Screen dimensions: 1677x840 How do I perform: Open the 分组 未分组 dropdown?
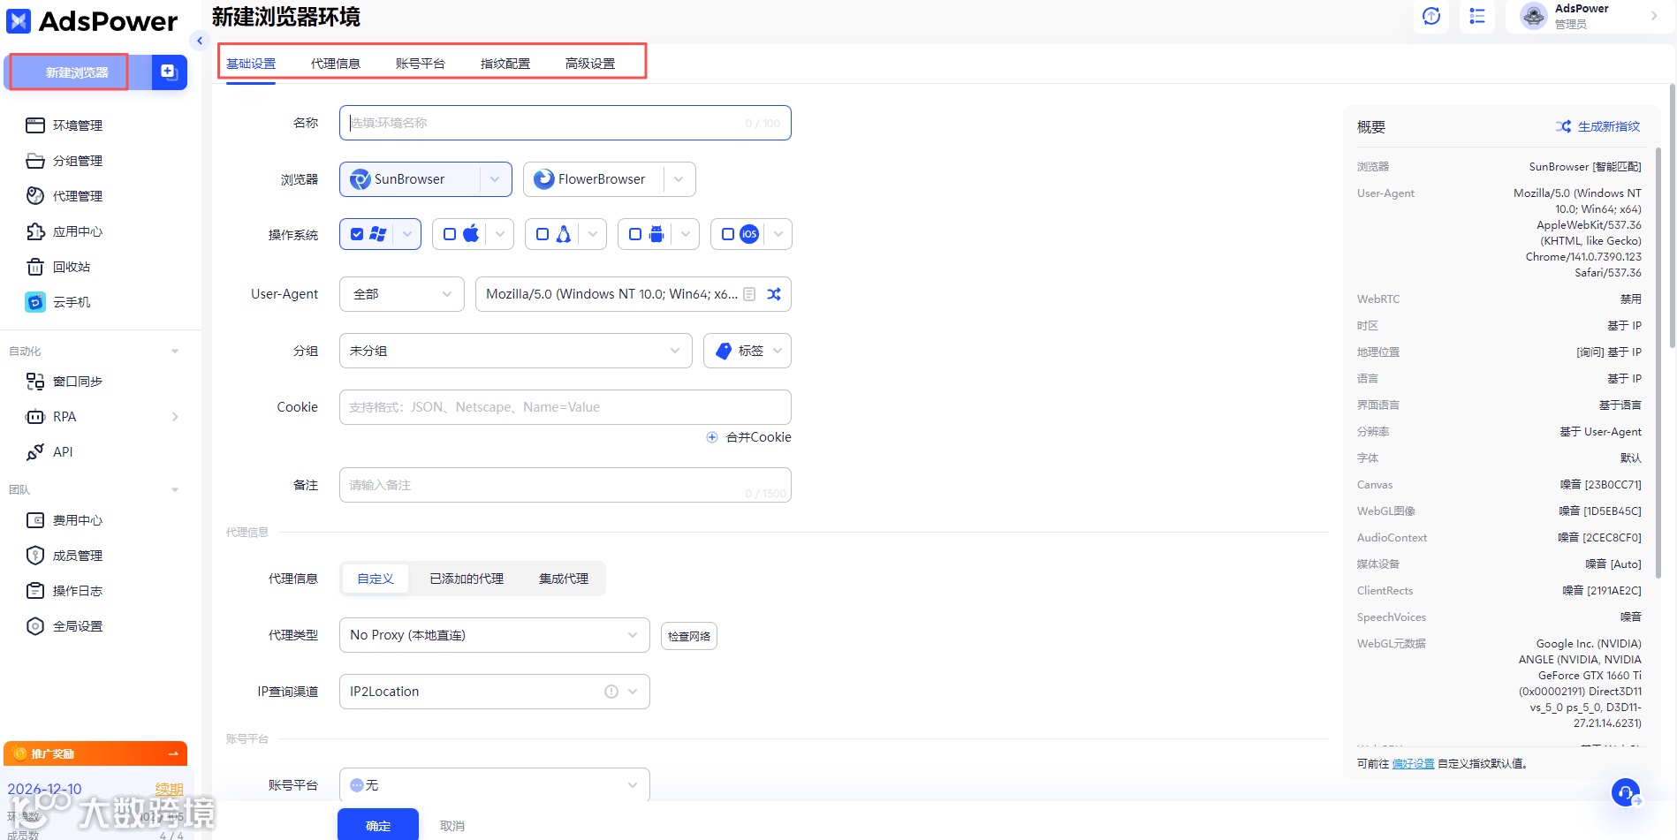coord(516,351)
